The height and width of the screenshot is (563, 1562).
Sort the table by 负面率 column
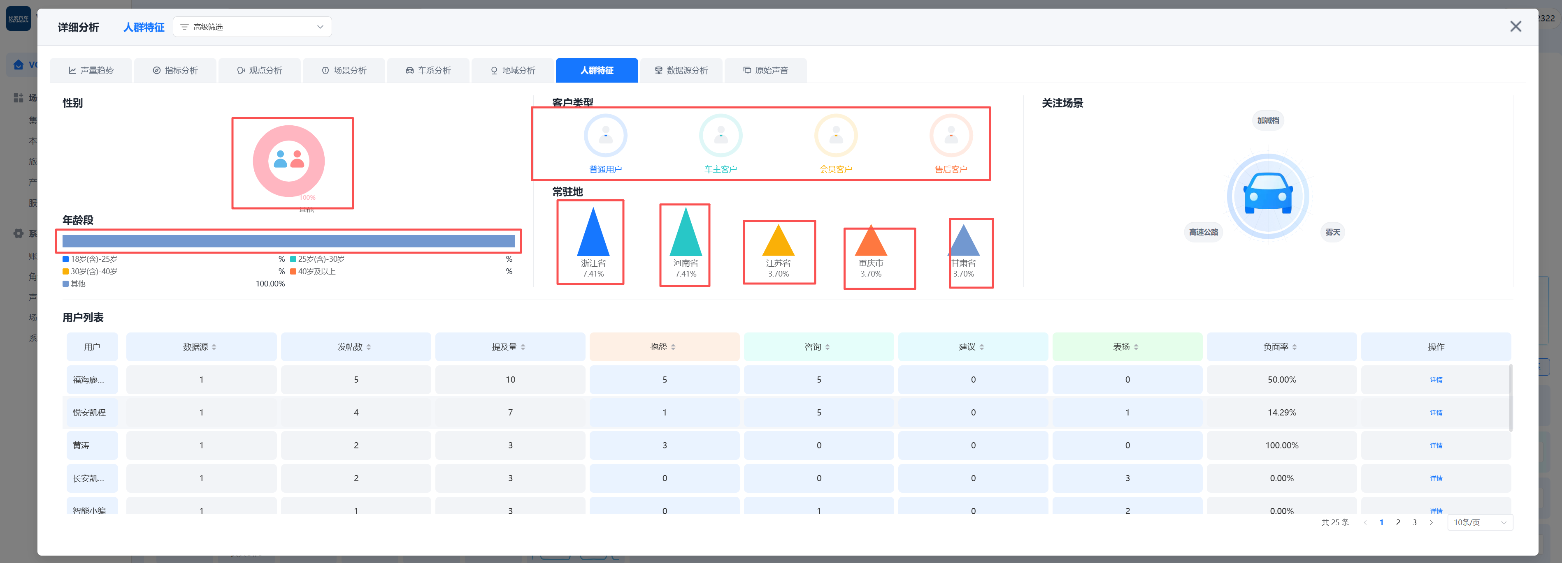[x=1280, y=347]
